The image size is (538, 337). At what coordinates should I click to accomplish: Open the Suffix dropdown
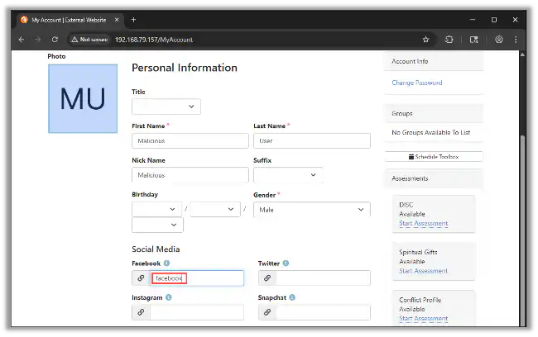(x=288, y=174)
